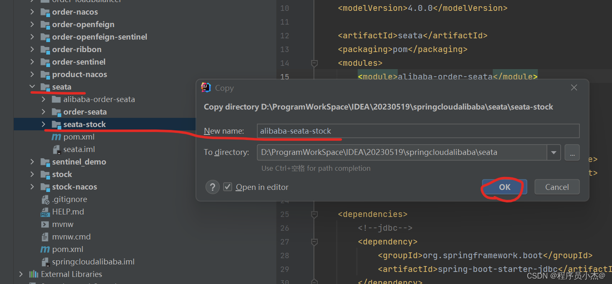Click the order-openfeign-sentinel folder icon
The width and height of the screenshot is (612, 284).
(45, 37)
